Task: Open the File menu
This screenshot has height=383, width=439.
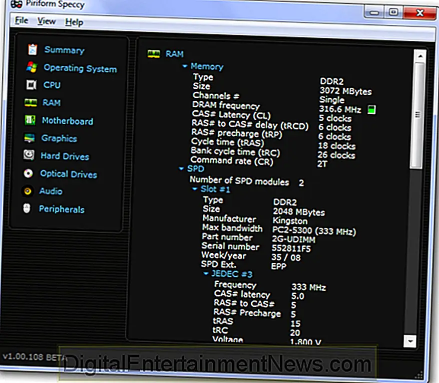Action: point(21,20)
